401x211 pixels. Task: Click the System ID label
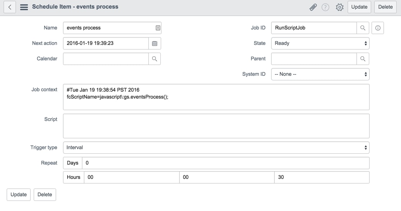point(254,74)
